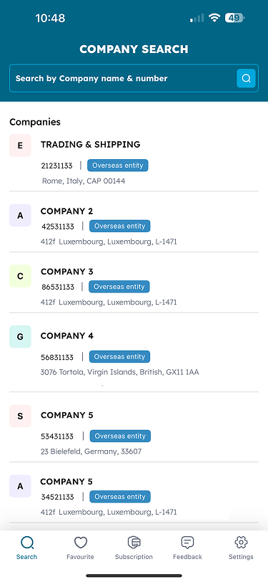268x582 pixels.
Task: Tap the Overseas entity badge for 56831133
Action: (119, 357)
